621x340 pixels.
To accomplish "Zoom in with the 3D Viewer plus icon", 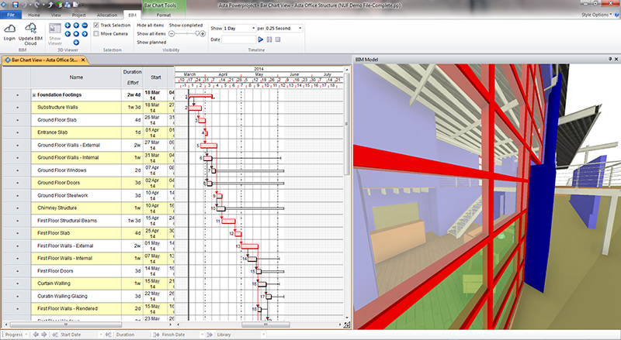I will point(68,26).
